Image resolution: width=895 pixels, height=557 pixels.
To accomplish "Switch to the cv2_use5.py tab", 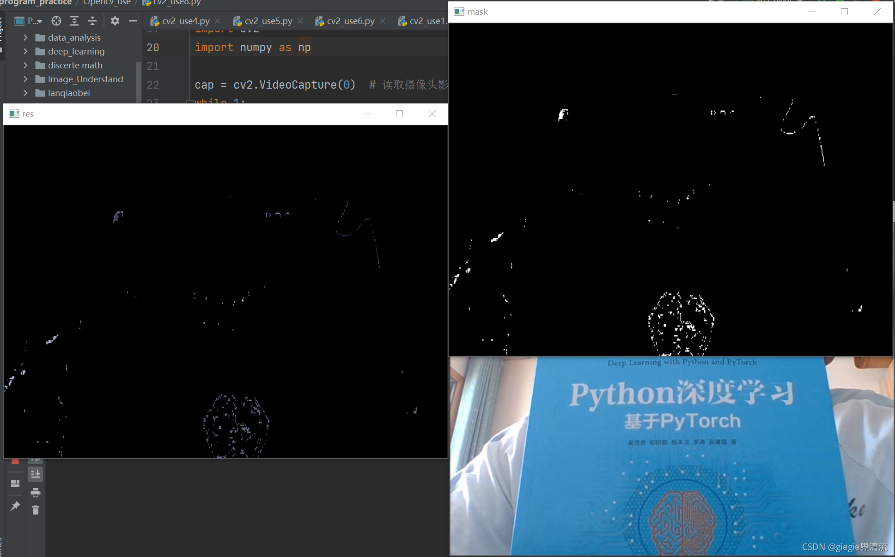I will click(x=268, y=21).
